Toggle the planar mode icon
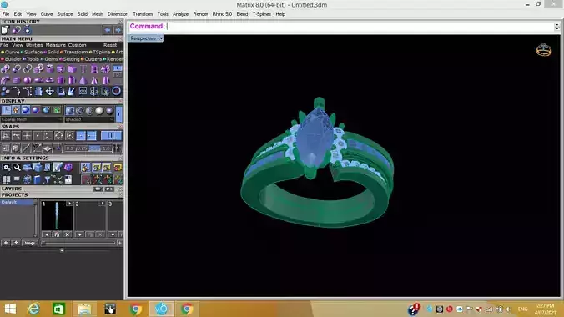 point(47,148)
